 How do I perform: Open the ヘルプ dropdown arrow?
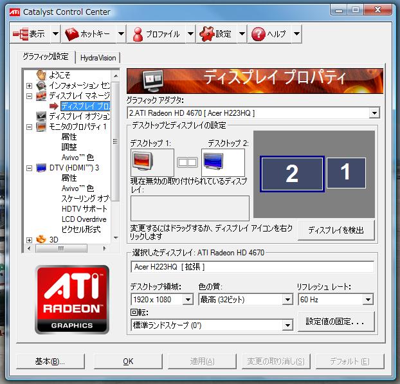click(296, 34)
